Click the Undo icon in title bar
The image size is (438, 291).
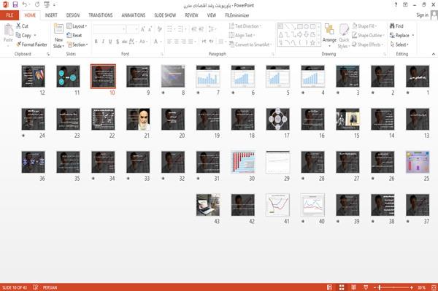(x=25, y=5)
